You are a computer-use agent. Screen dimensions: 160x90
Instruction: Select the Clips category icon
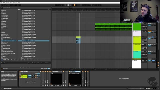click(x=2, y=23)
